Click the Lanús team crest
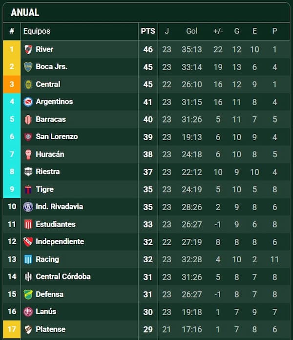Screen dimensions: 293x340 (x=28, y=312)
